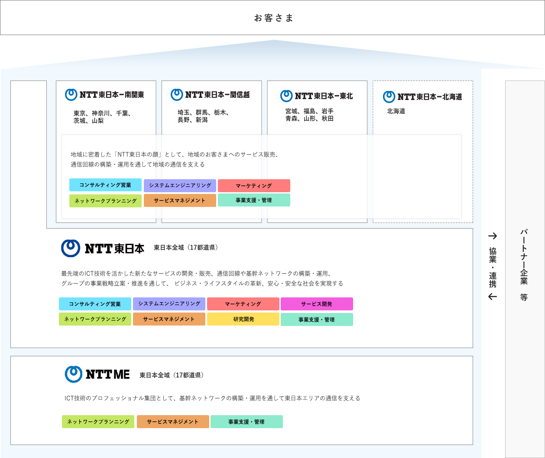The image size is (545, 458).
Task: Click the 北海道 prefecture text
Action: tap(396, 111)
